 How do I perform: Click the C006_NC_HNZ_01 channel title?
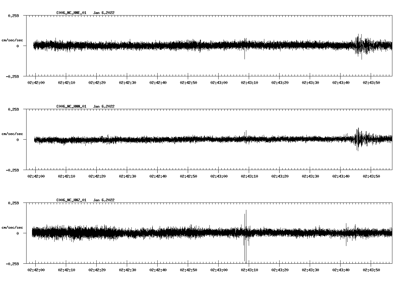click(x=71, y=200)
